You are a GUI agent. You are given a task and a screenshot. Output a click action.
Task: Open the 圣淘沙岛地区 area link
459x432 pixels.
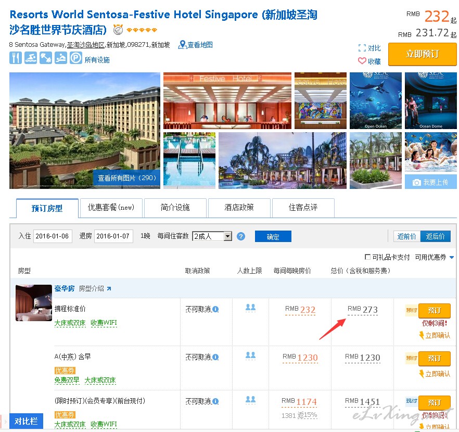86,45
